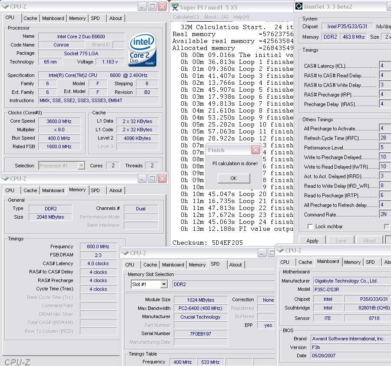This screenshot has height=366, width=391.
Task: Click the Intel Core 2 Duo logo
Action: (x=142, y=50)
